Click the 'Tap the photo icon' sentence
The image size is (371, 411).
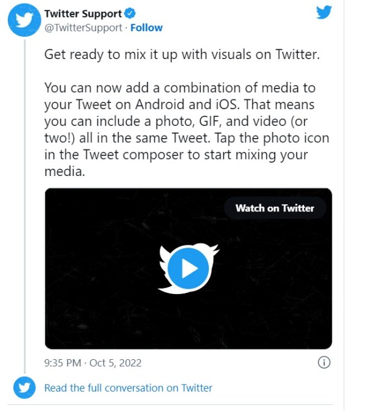click(x=265, y=138)
